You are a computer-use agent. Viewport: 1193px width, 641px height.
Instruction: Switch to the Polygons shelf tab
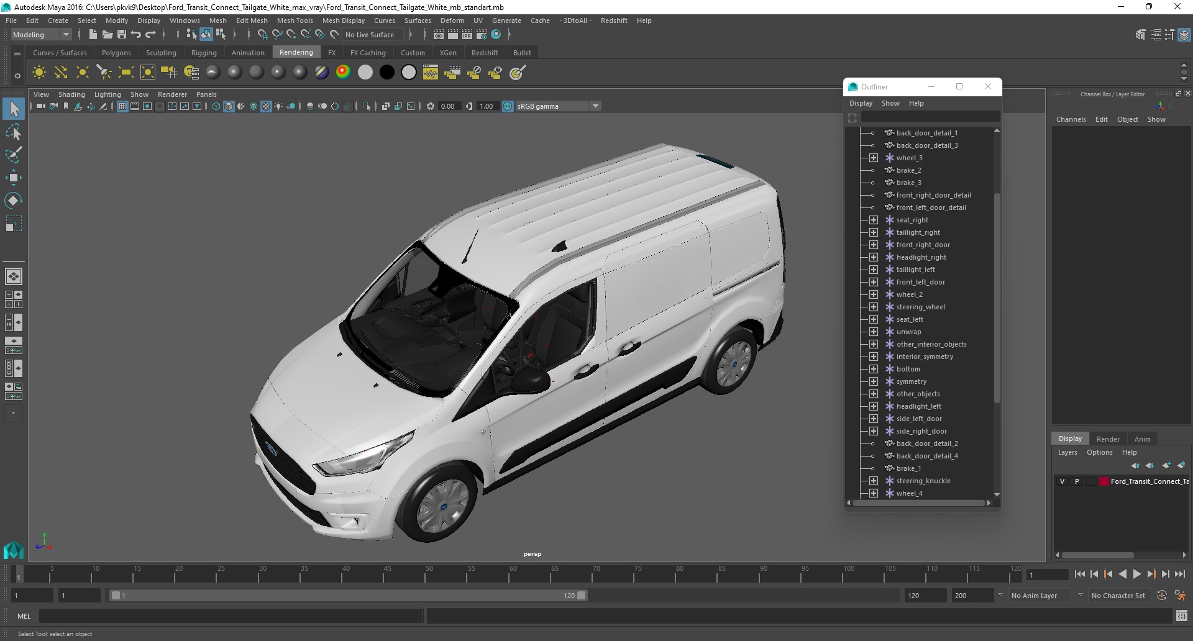[x=116, y=53]
